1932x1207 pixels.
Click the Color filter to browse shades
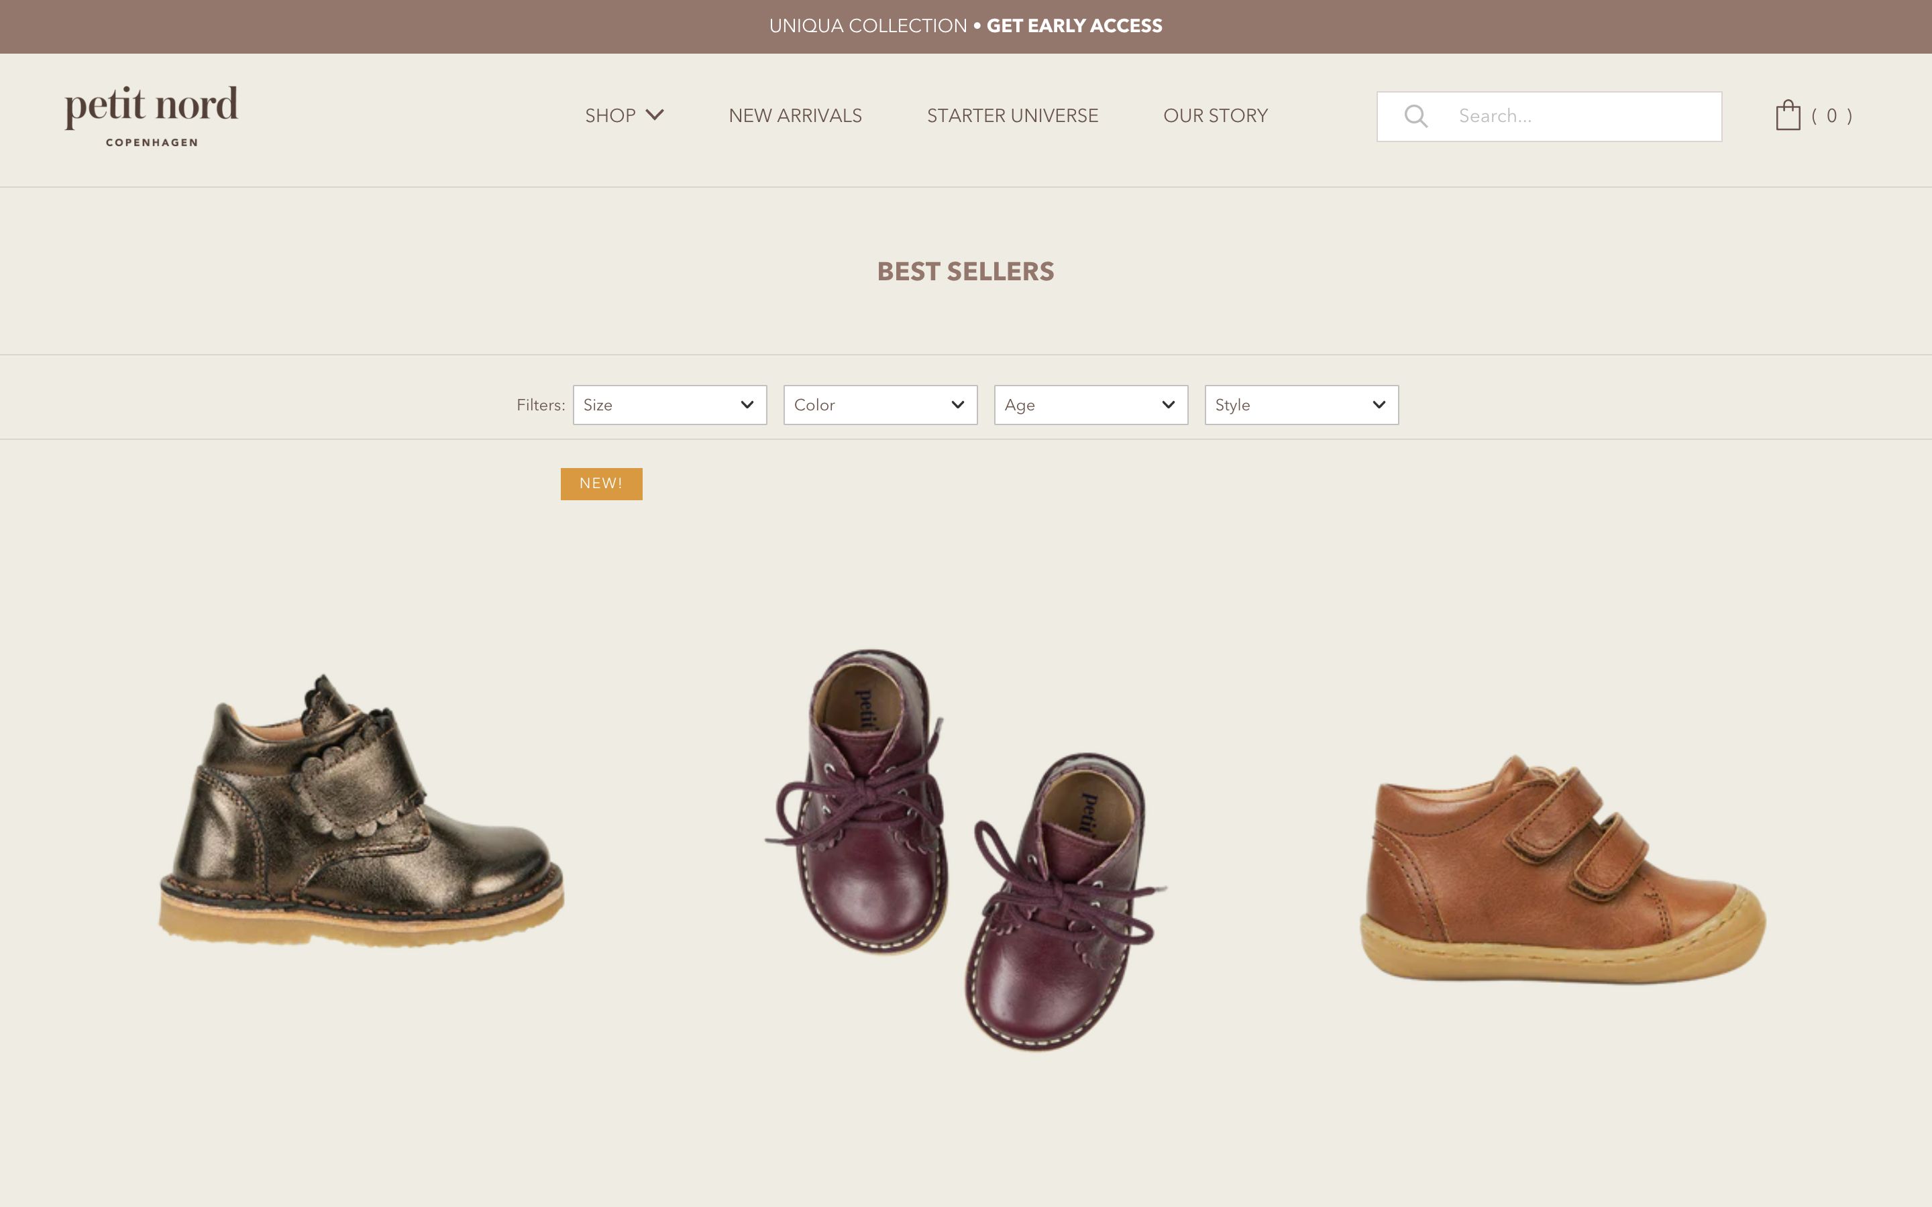point(879,405)
